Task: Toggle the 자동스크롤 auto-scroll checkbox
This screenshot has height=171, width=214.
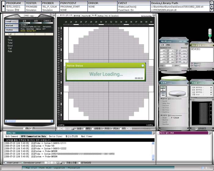Action: 65,163
